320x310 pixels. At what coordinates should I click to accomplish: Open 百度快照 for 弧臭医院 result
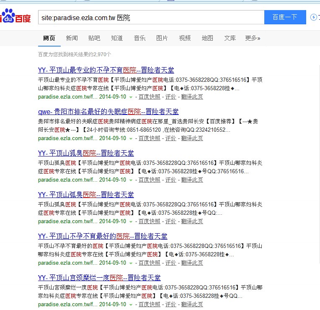150,221
